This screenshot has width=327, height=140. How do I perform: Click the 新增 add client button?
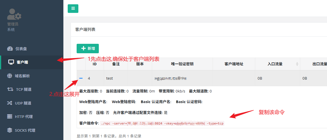point(88,48)
